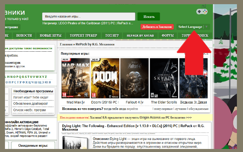Open the Doom 2016 game cover
The image size is (243, 152).
(104, 78)
